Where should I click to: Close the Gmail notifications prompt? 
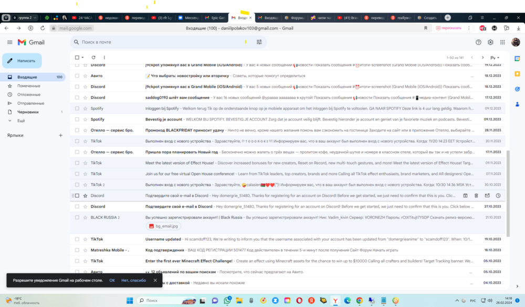pos(155,280)
